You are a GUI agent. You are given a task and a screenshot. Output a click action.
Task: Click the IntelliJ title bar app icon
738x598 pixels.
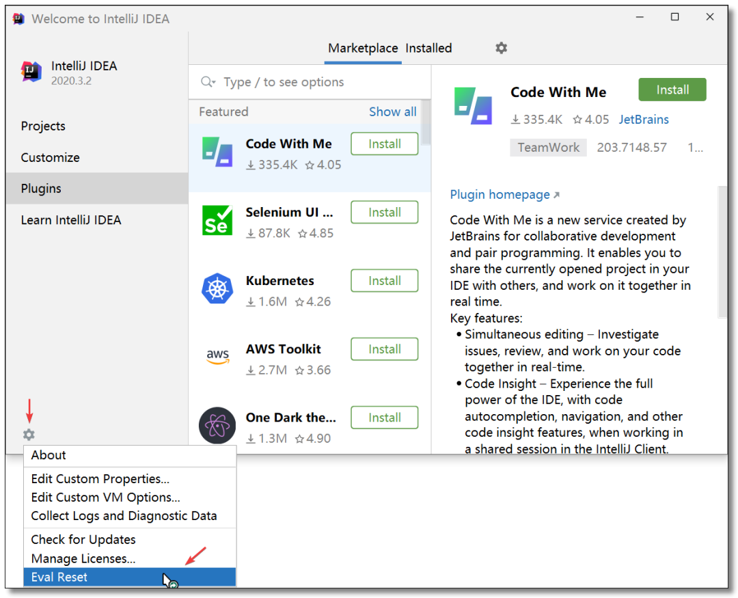(18, 19)
